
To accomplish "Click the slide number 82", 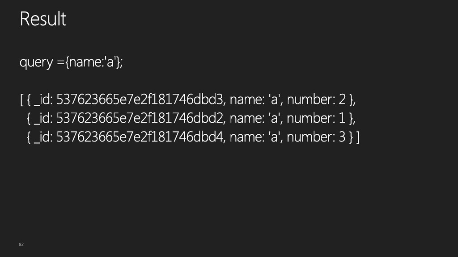I will [x=21, y=244].
